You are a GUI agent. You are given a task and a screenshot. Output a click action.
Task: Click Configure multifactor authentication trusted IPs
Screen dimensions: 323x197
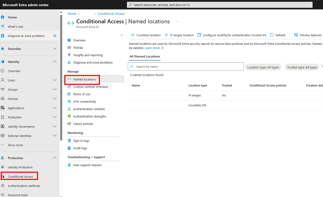[232, 35]
